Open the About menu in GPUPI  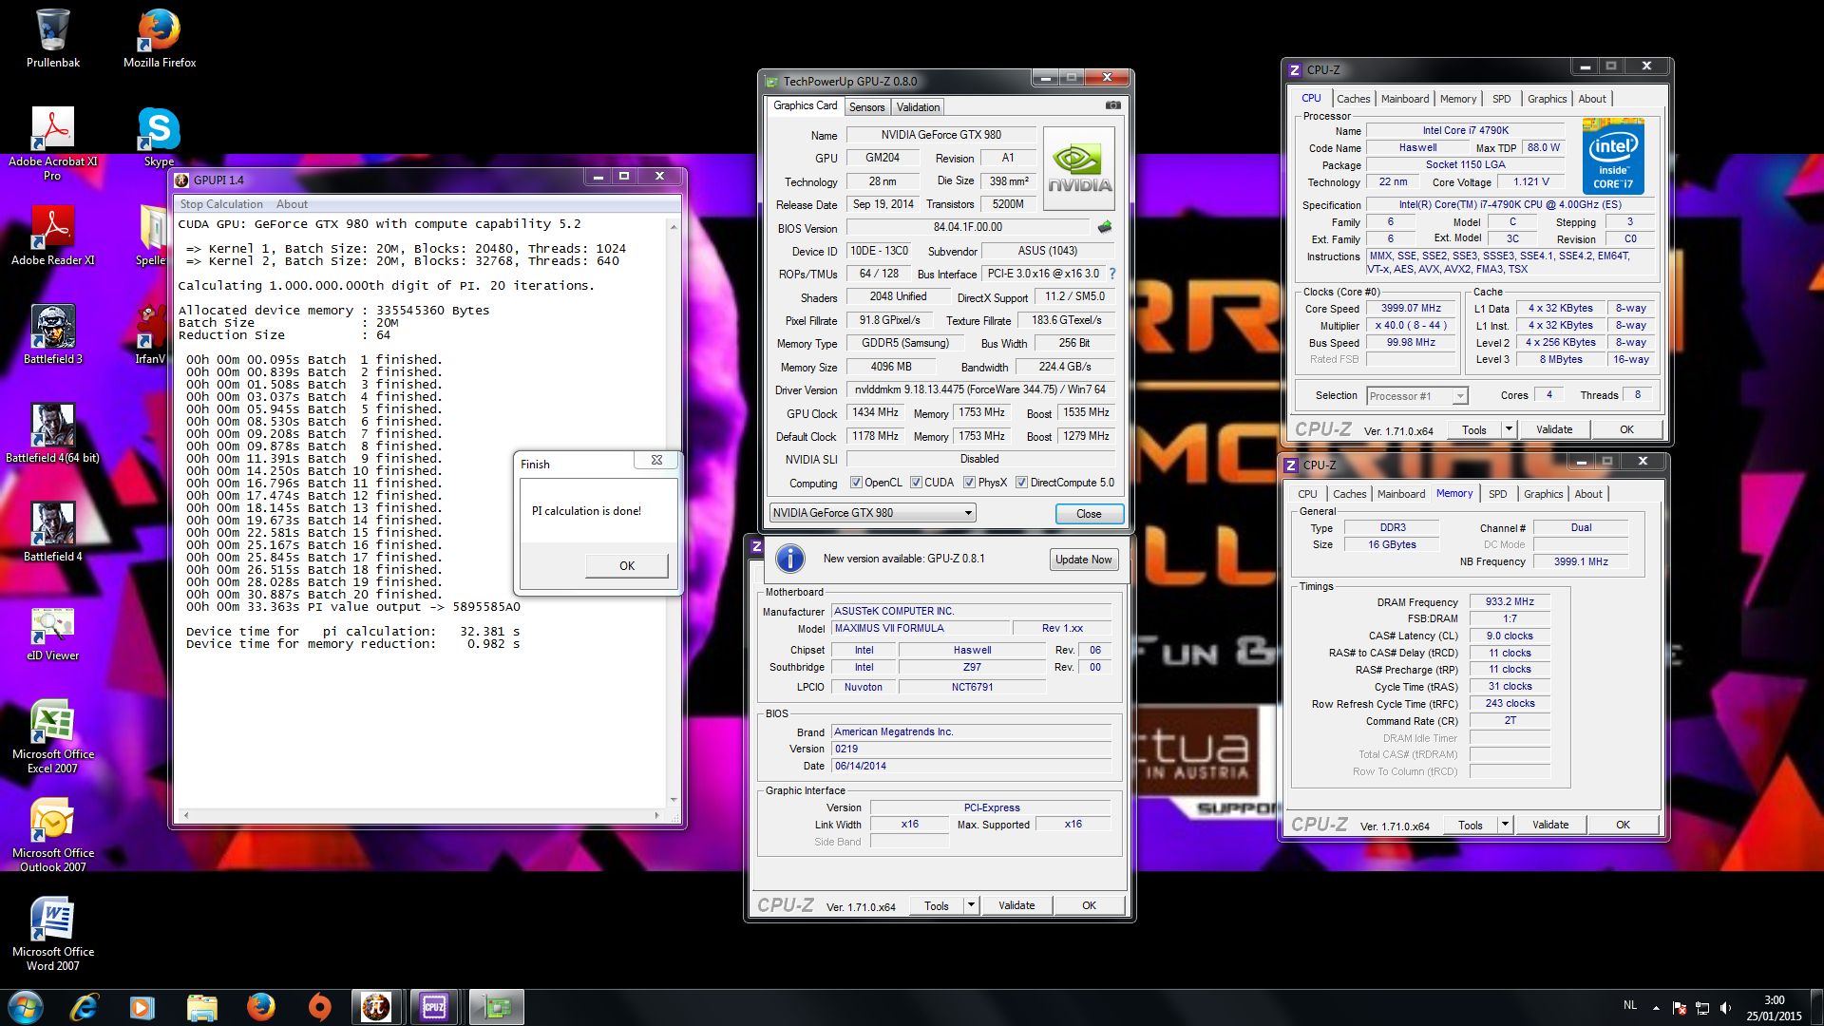coord(292,204)
